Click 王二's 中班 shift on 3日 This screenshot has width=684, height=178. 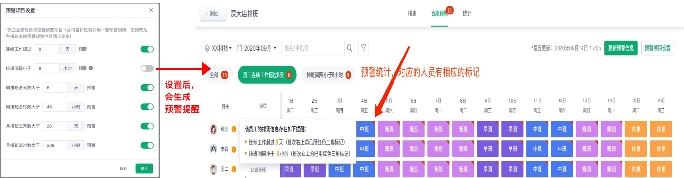tap(340, 169)
